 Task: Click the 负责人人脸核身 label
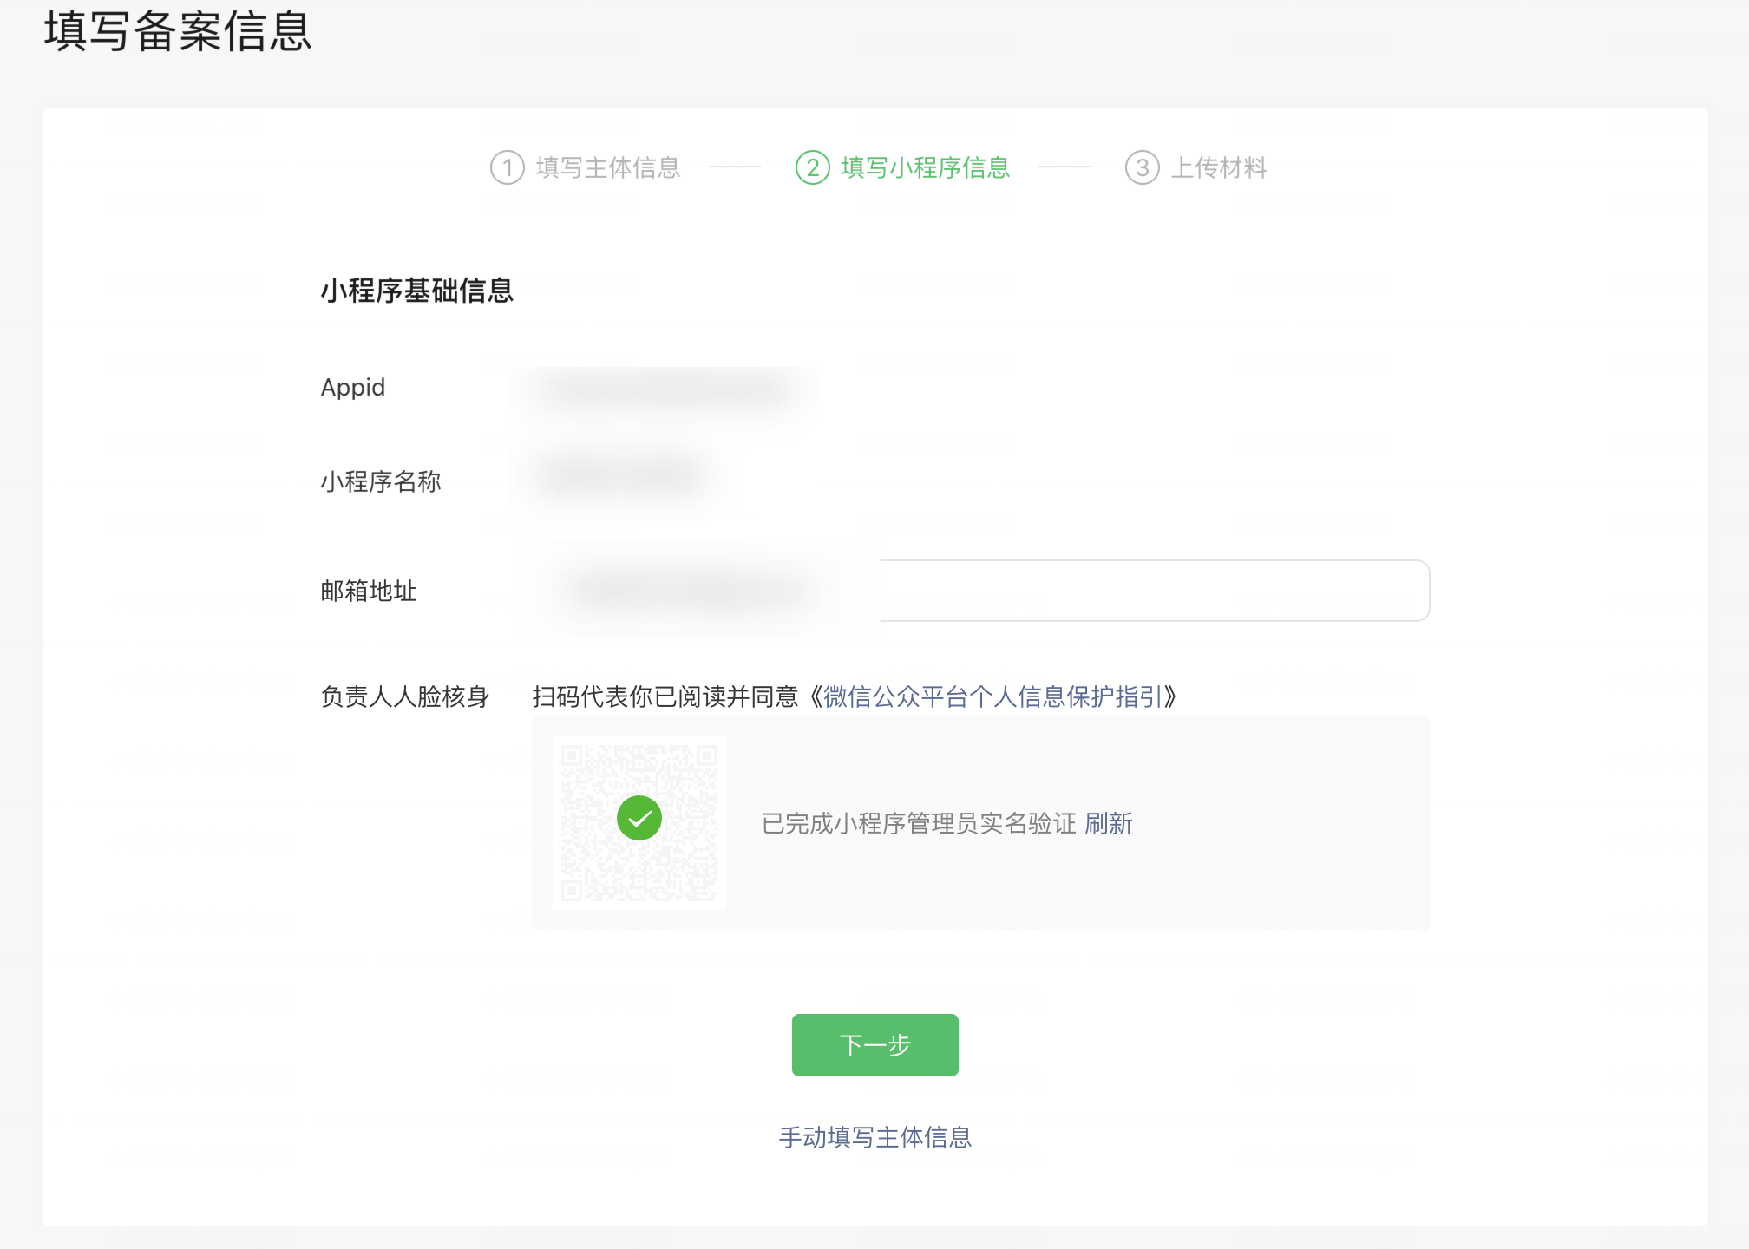tap(404, 696)
